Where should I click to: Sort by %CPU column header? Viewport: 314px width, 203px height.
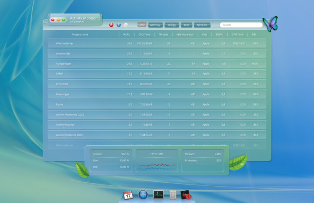[x=127, y=35]
